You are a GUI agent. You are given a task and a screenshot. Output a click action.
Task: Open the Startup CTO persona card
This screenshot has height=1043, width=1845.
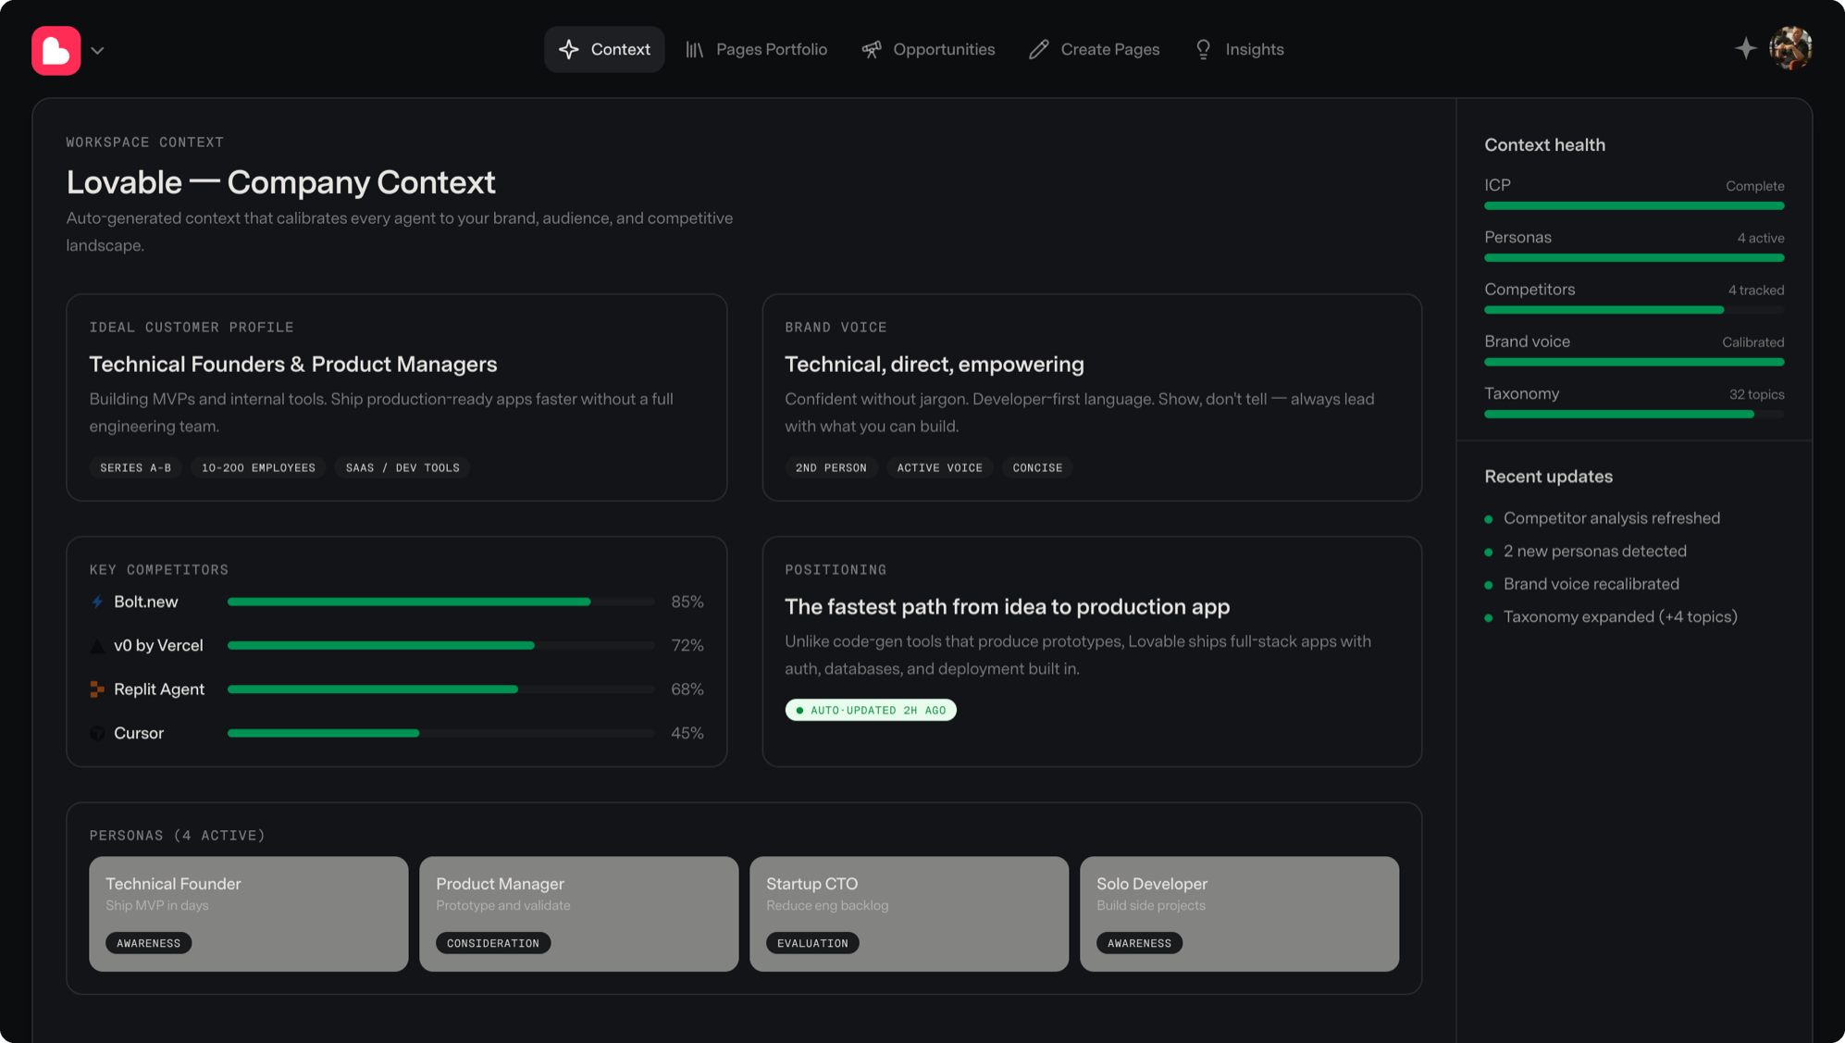point(909,913)
